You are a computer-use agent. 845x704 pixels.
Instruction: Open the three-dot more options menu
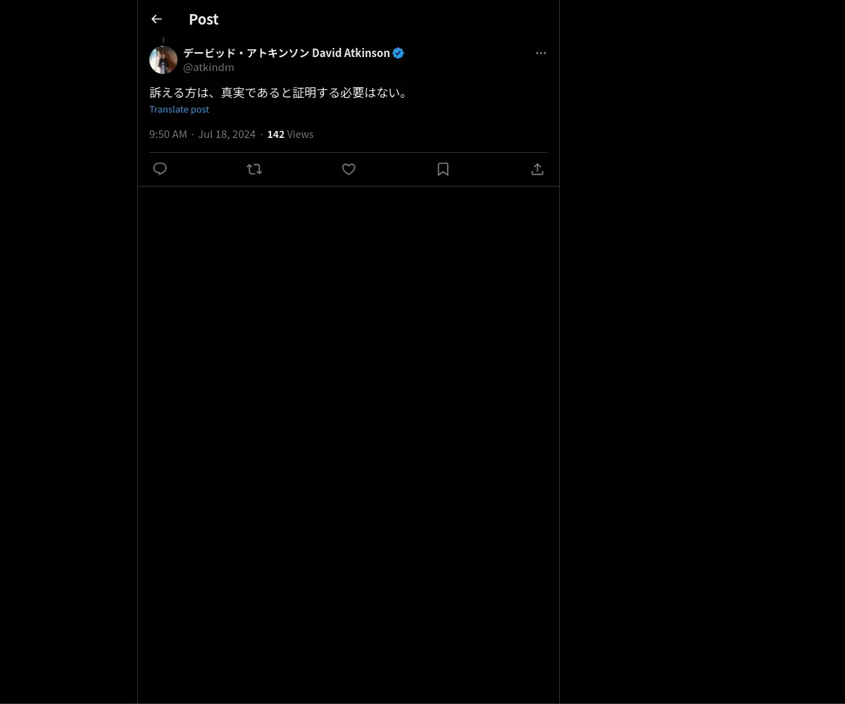pyautogui.click(x=541, y=53)
